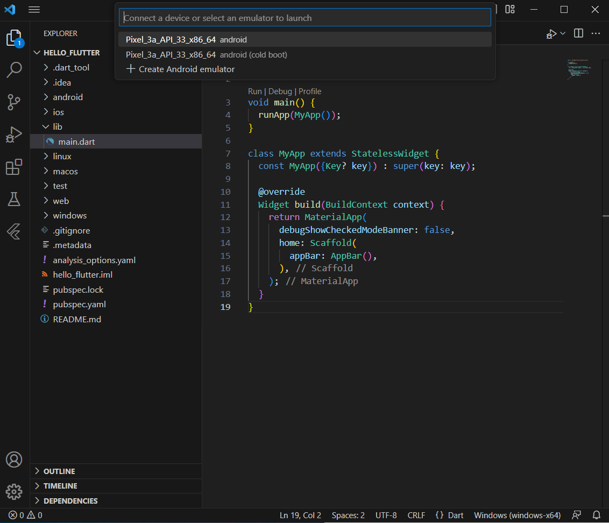The image size is (609, 523).
Task: Expand the .dart_tool folder
Action: [x=46, y=67]
